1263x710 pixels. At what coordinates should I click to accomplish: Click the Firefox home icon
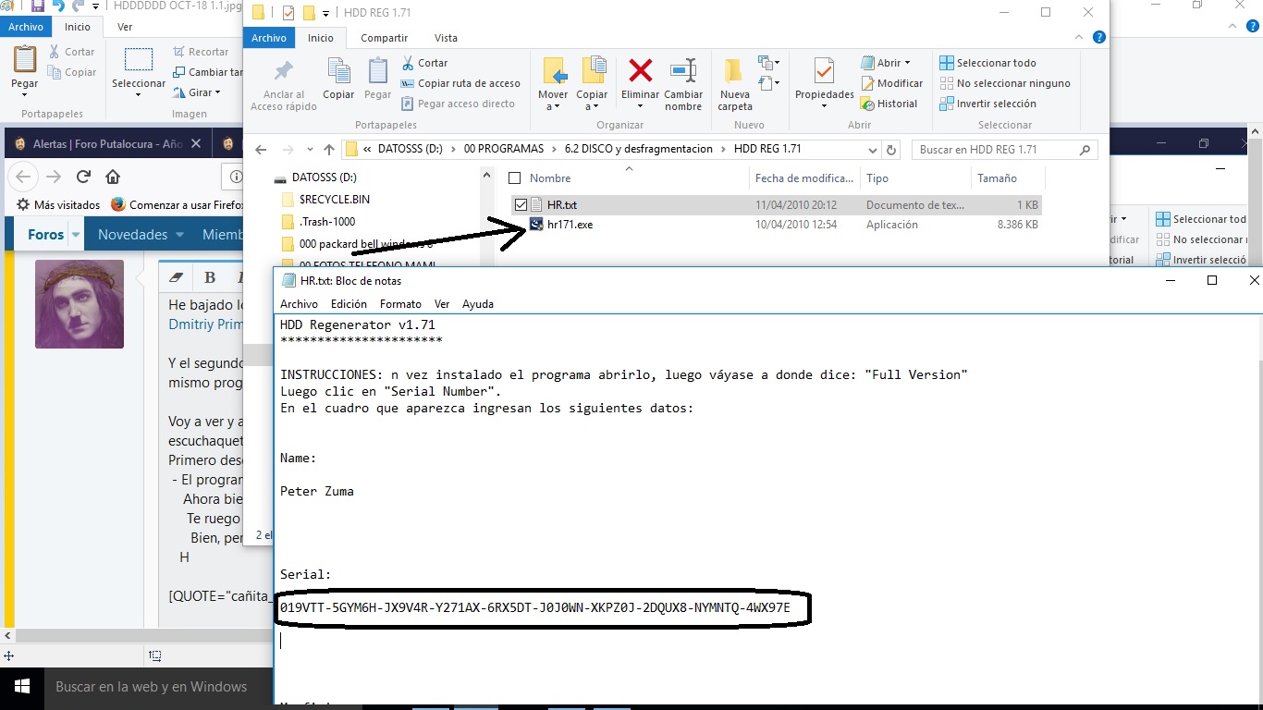(x=113, y=177)
